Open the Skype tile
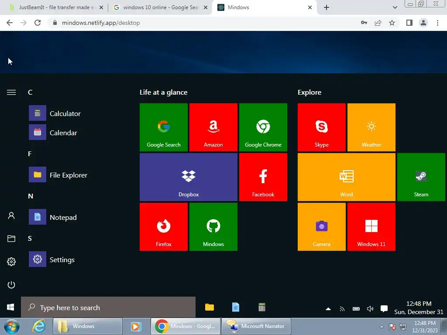Image resolution: width=447 pixels, height=335 pixels. point(322,127)
